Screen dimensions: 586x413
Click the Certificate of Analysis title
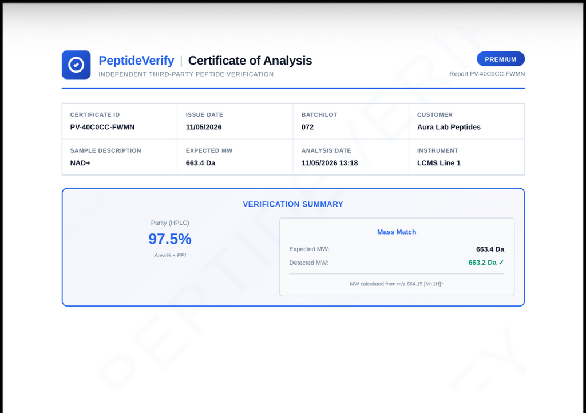point(250,61)
